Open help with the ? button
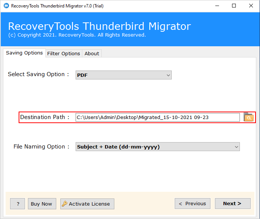This screenshot has width=260, height=219. click(x=18, y=204)
